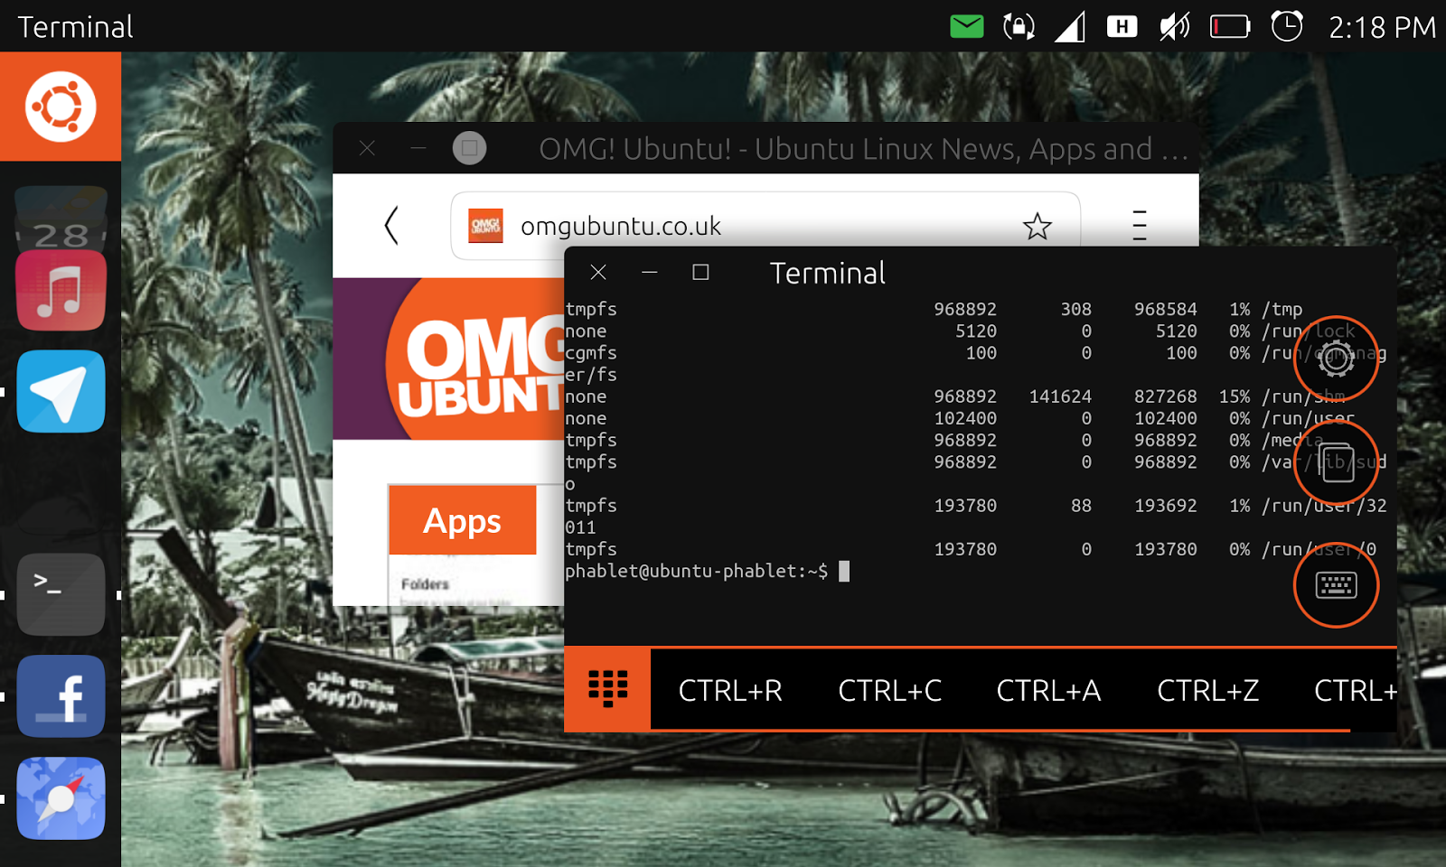The image size is (1446, 867).
Task: Check the cellular signal indicator
Action: click(1070, 26)
